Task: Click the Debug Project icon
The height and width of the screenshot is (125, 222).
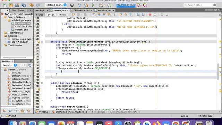Action: click(x=101, y=5)
